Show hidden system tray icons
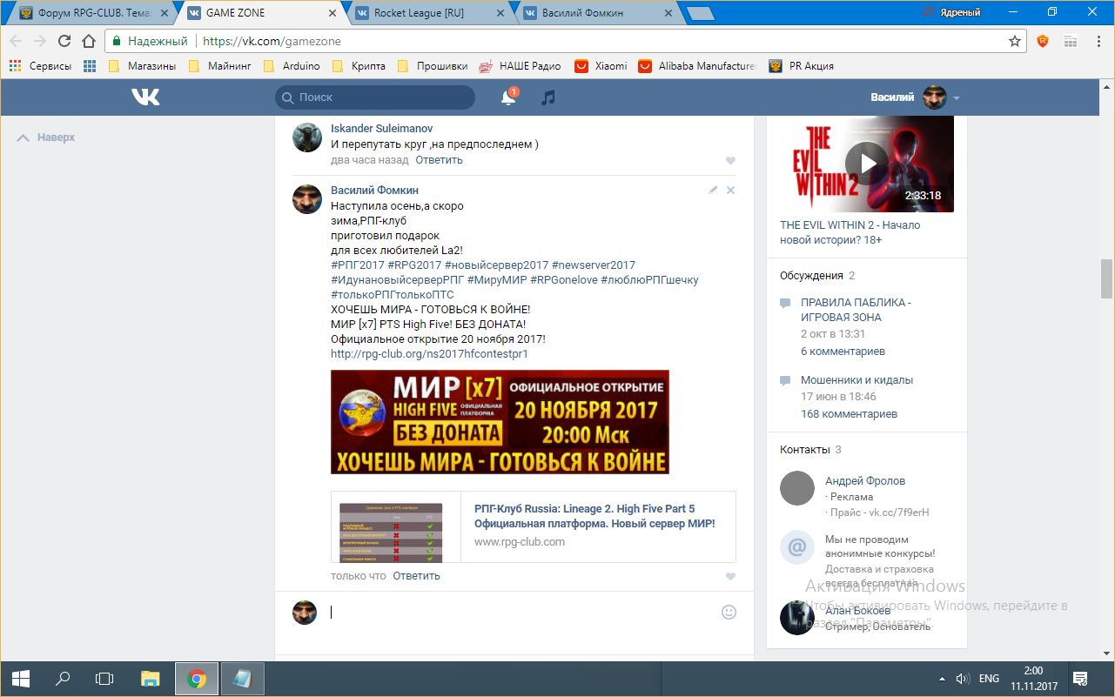Screen dimensions: 1115x697 tap(941, 679)
